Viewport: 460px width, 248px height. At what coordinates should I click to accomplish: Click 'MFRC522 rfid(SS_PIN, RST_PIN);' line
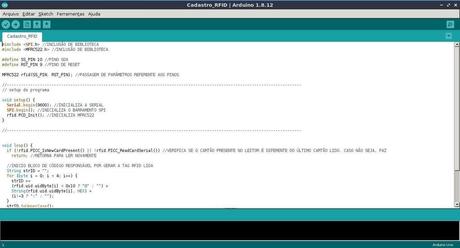pyautogui.click(x=90, y=75)
